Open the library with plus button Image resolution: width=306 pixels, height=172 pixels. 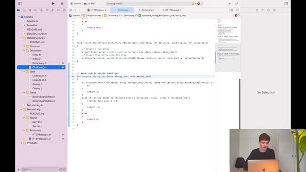[229, 3]
